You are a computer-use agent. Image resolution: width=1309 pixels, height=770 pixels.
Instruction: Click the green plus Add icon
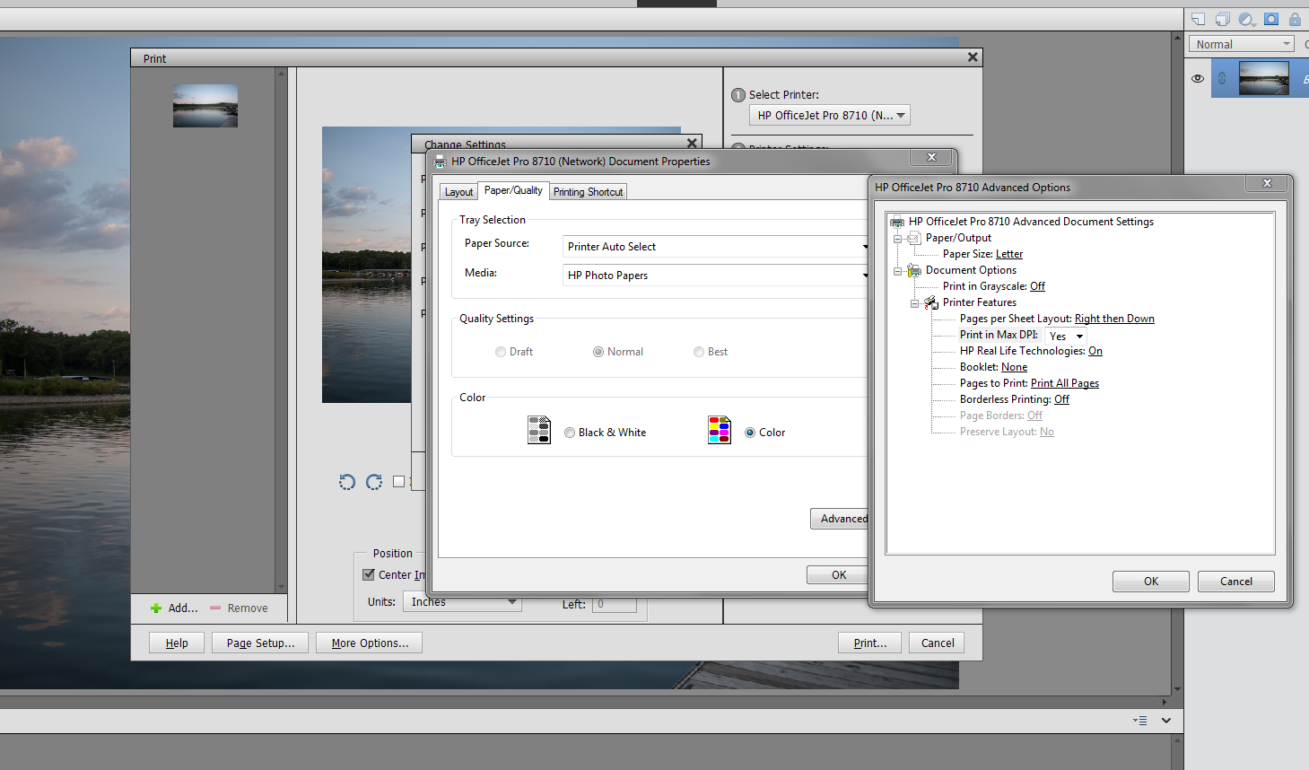(156, 608)
